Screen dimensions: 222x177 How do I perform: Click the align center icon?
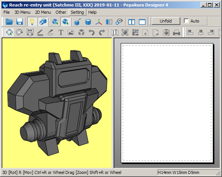[201, 32]
